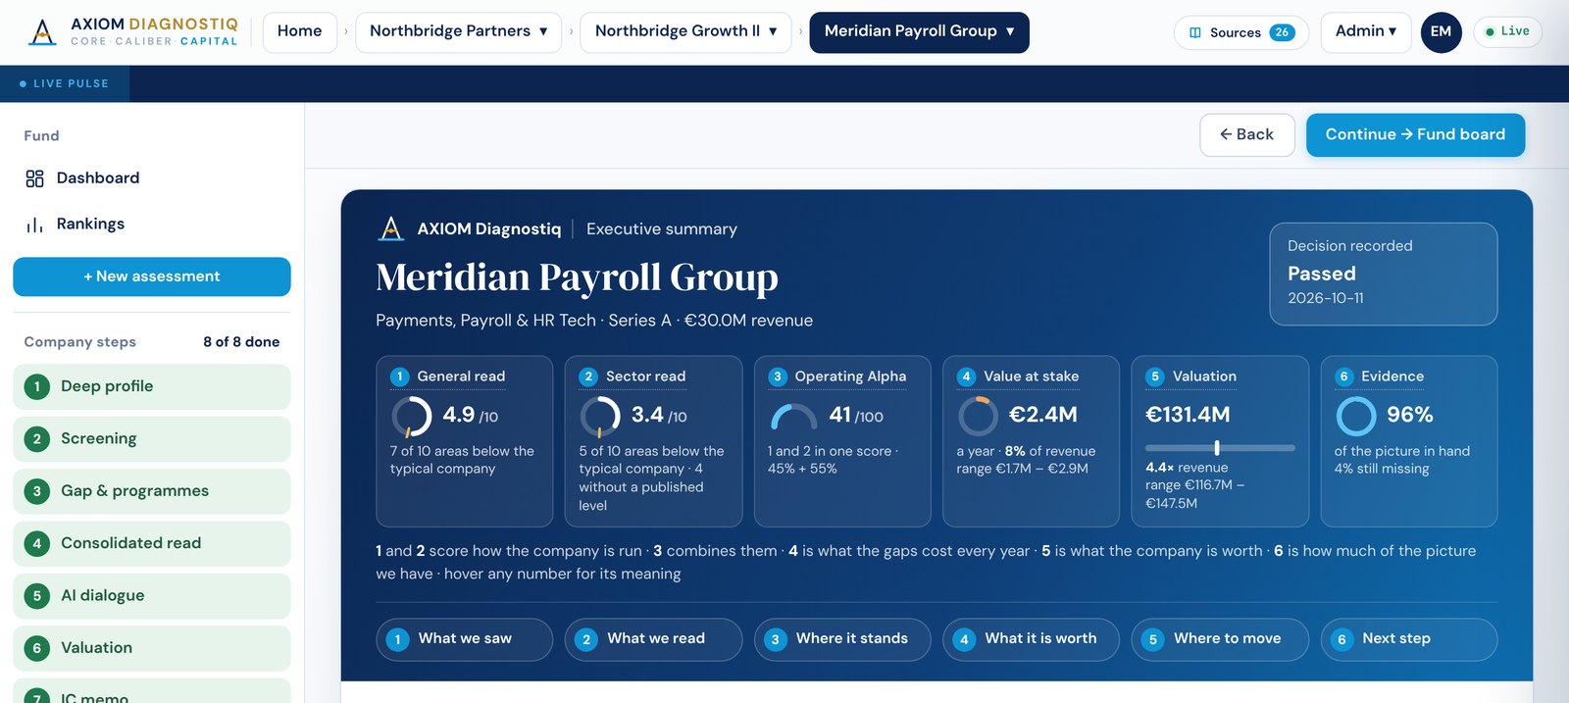Image resolution: width=1569 pixels, height=703 pixels.
Task: Click step 4 circle beside Consolidated read
Action: tap(37, 543)
